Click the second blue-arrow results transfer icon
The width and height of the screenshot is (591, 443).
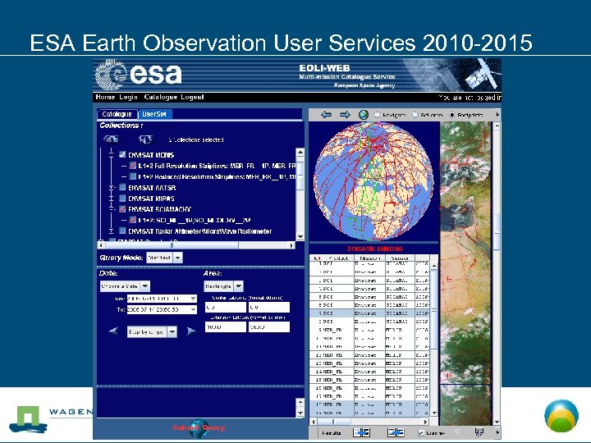pos(396,432)
